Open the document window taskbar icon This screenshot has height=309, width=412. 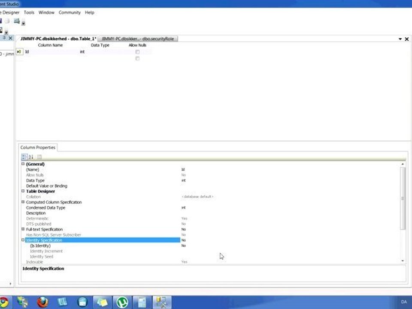pos(142,302)
